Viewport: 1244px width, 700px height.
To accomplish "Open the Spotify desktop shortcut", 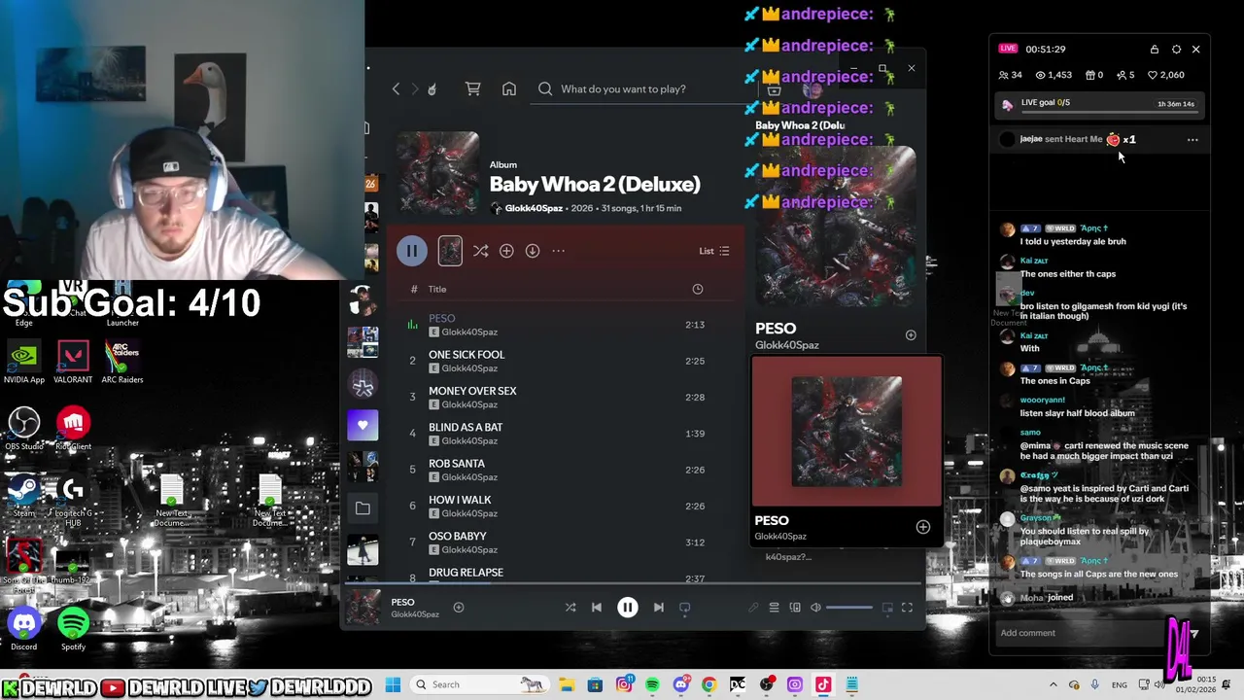I will tap(73, 628).
